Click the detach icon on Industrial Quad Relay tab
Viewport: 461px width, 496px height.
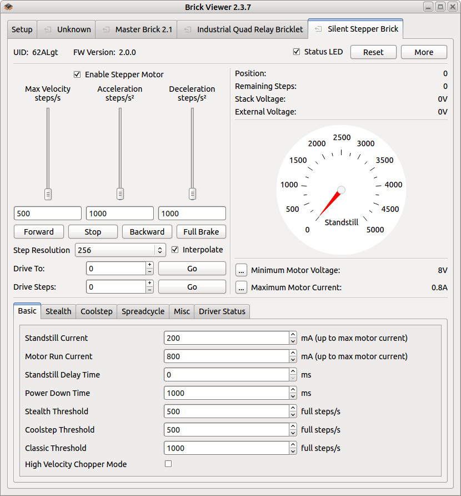(x=188, y=29)
